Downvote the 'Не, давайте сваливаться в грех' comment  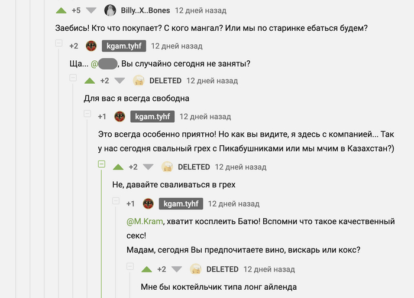148,167
